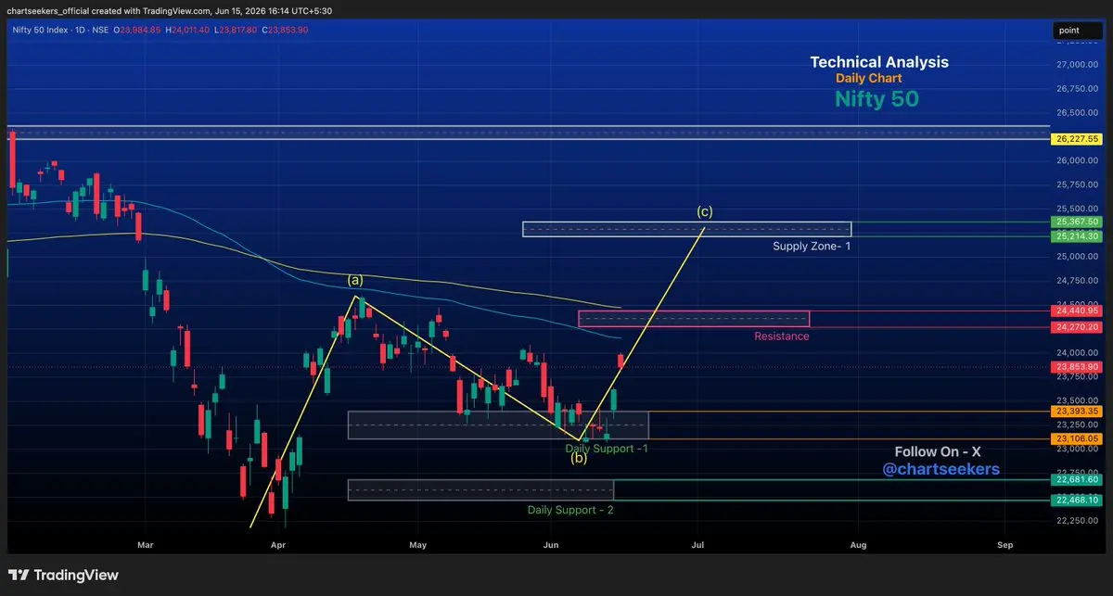
Task: Select the 25,367.50 green price label
Action: click(x=1076, y=222)
